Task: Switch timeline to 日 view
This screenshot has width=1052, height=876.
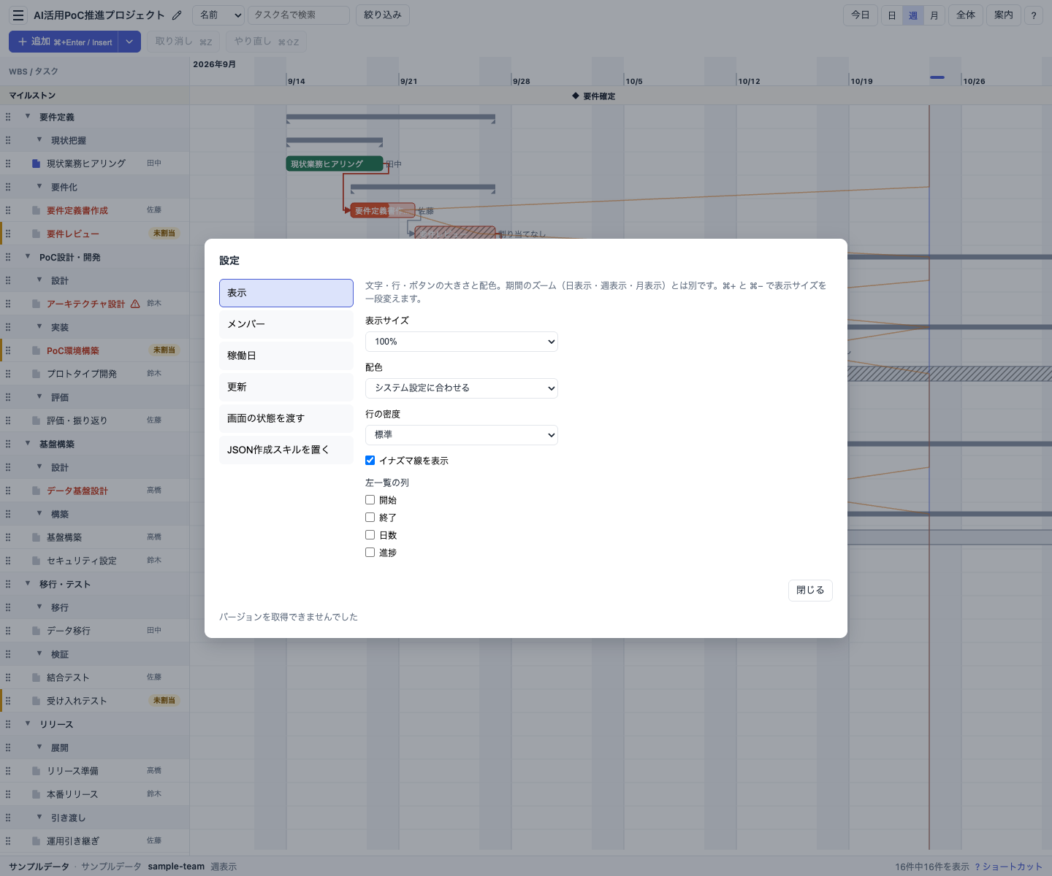Action: 892,15
